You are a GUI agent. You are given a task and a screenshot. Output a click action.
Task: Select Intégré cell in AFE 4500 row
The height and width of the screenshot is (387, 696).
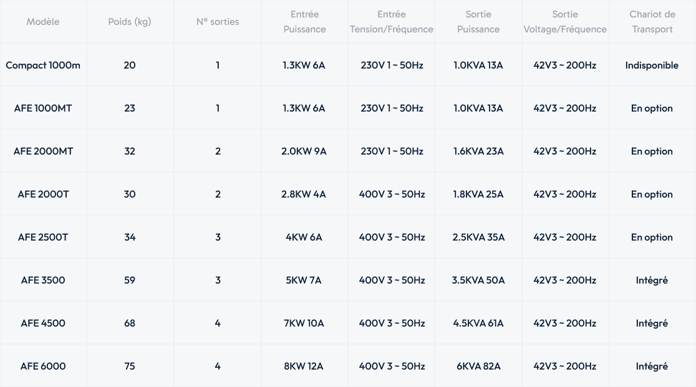[652, 323]
